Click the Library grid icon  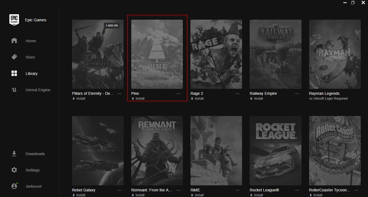[14, 73]
